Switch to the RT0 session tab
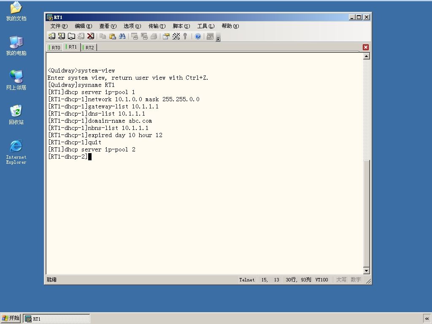The width and height of the screenshot is (432, 324). pyautogui.click(x=55, y=48)
